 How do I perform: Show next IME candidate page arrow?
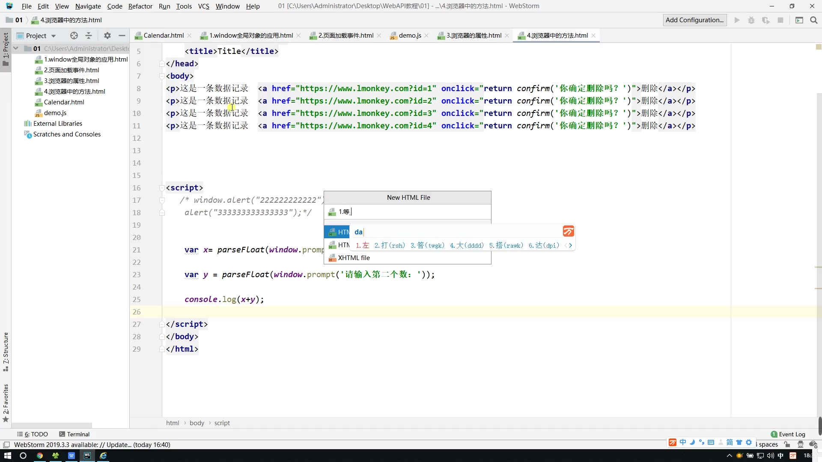[x=571, y=245]
